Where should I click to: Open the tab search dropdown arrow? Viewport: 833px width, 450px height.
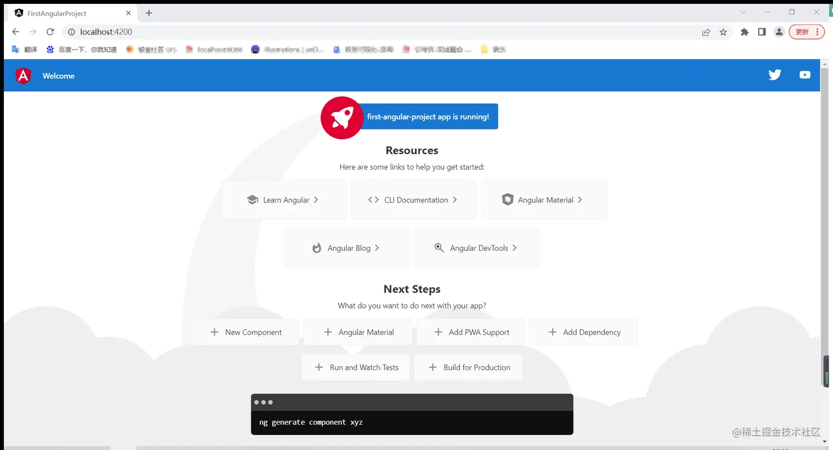(743, 12)
